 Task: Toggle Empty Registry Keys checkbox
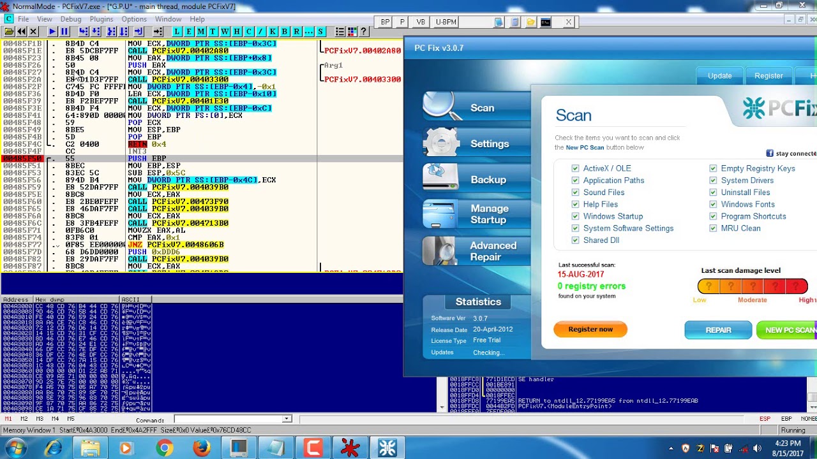point(713,168)
